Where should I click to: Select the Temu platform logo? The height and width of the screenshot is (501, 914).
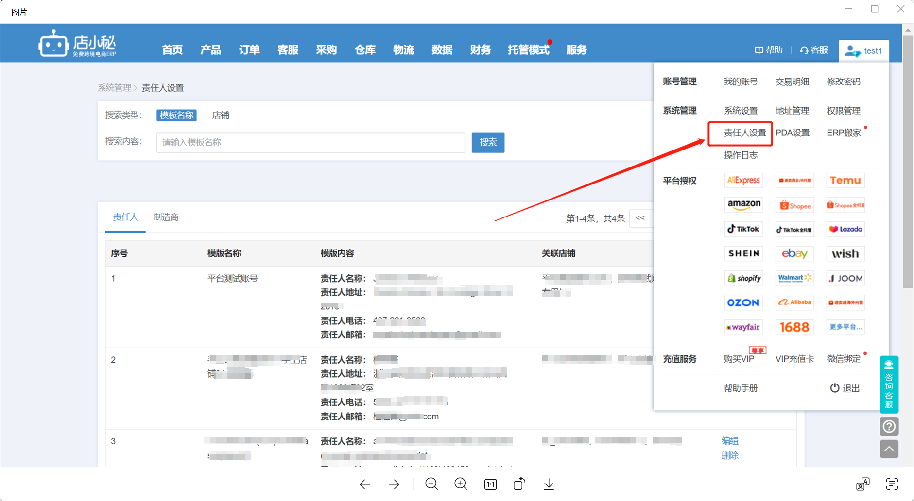coord(845,181)
